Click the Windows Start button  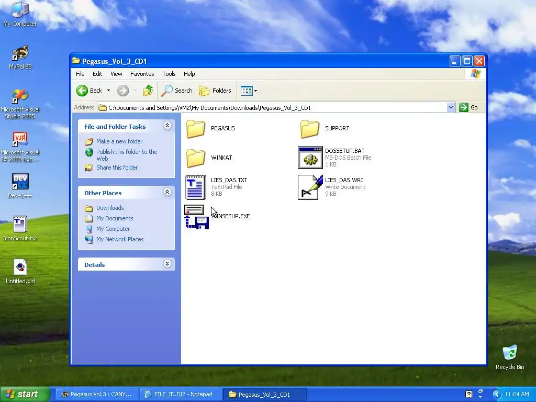[x=25, y=394]
